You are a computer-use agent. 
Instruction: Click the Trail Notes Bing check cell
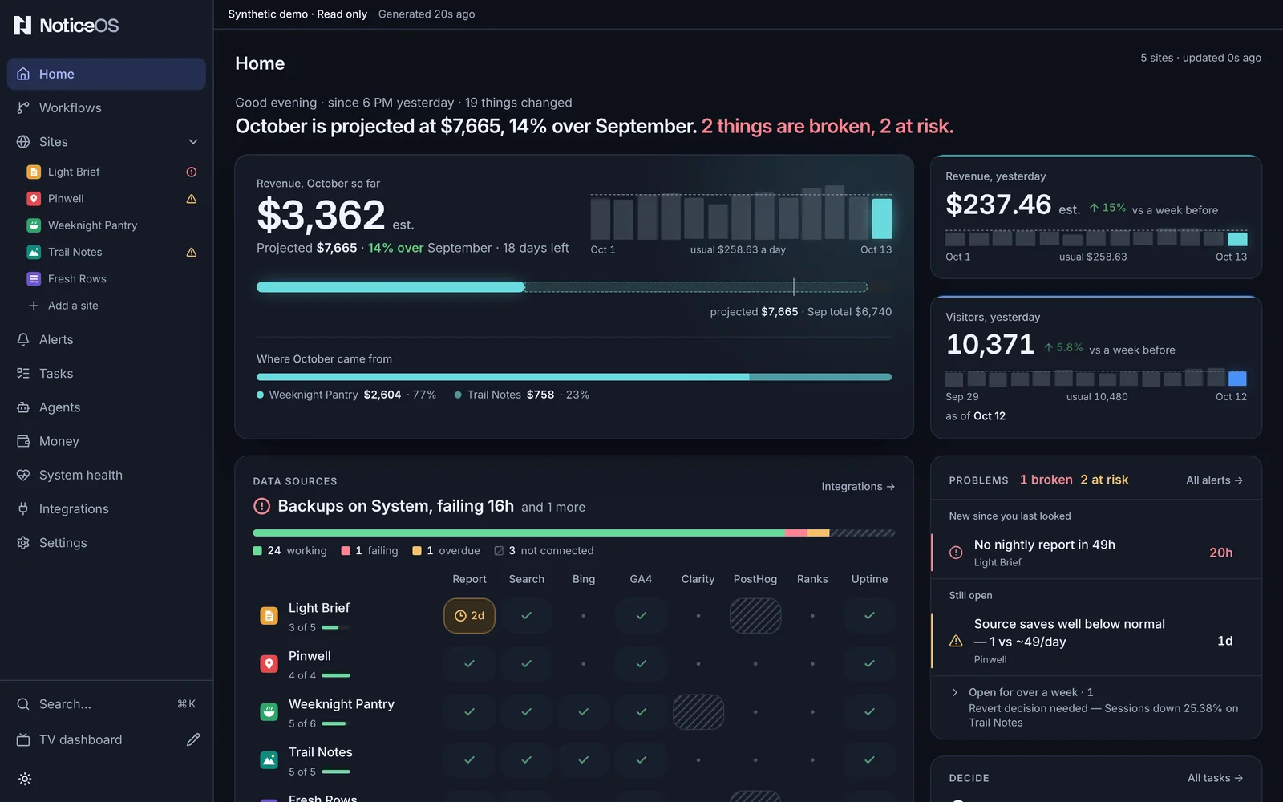pos(584,760)
